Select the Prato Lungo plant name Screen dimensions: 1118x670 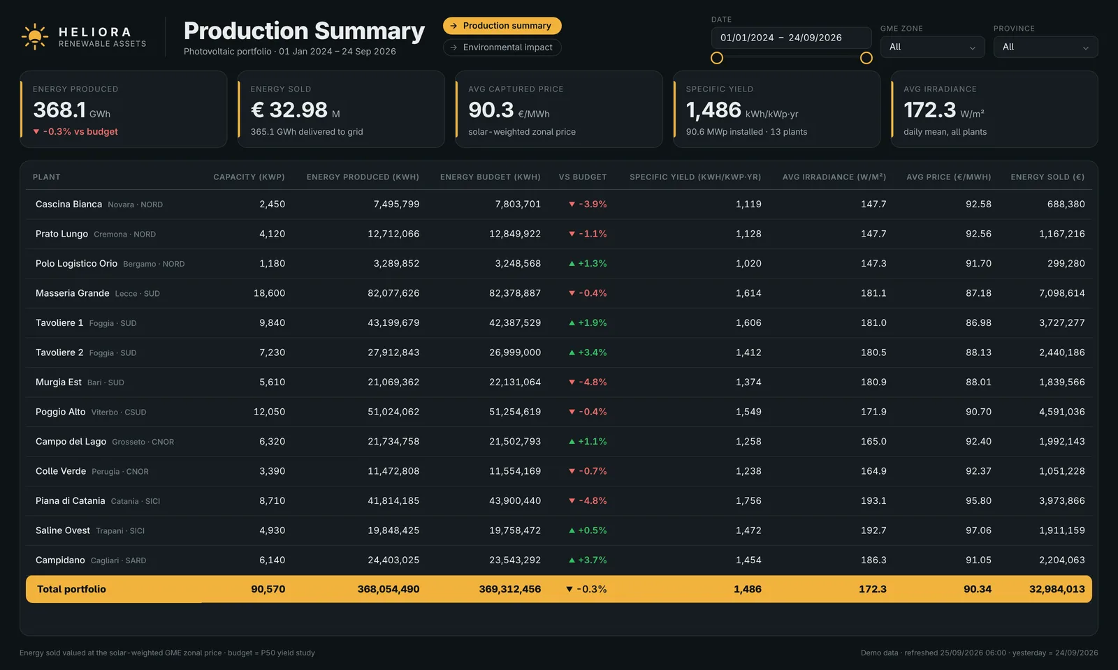[61, 234]
